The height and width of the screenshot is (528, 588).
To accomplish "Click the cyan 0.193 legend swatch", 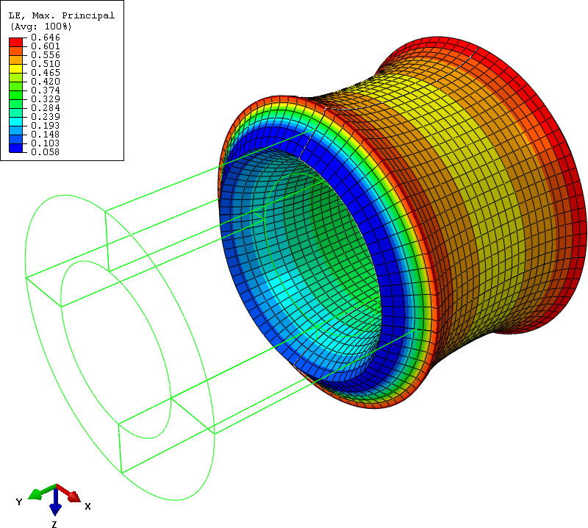I will pyautogui.click(x=15, y=121).
